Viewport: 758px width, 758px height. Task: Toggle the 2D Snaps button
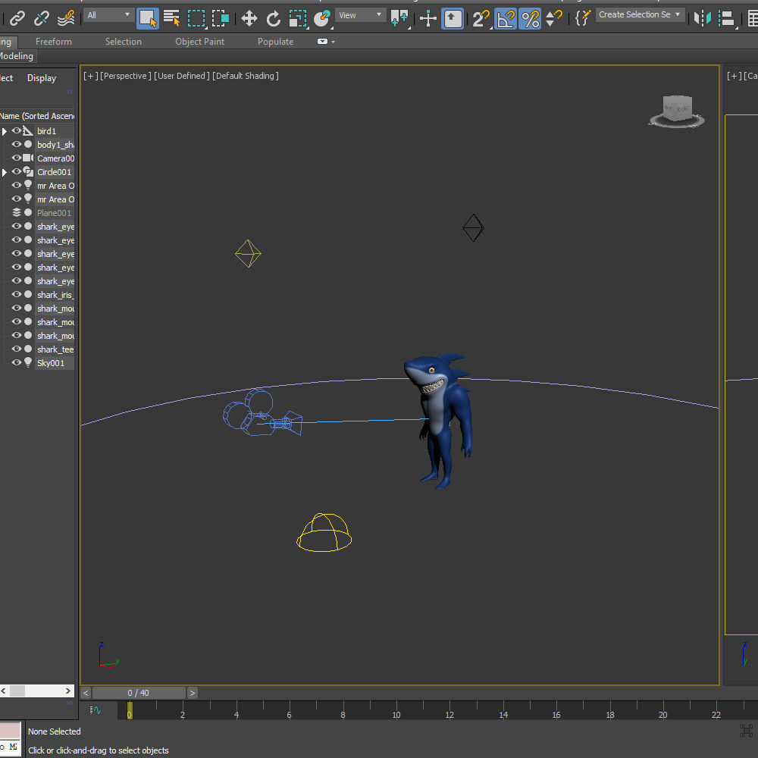[x=481, y=18]
